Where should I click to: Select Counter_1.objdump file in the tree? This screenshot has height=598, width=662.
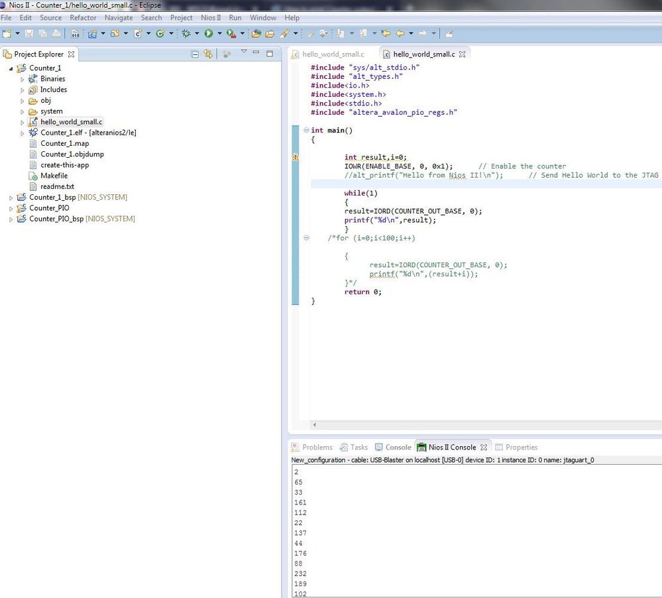click(72, 154)
